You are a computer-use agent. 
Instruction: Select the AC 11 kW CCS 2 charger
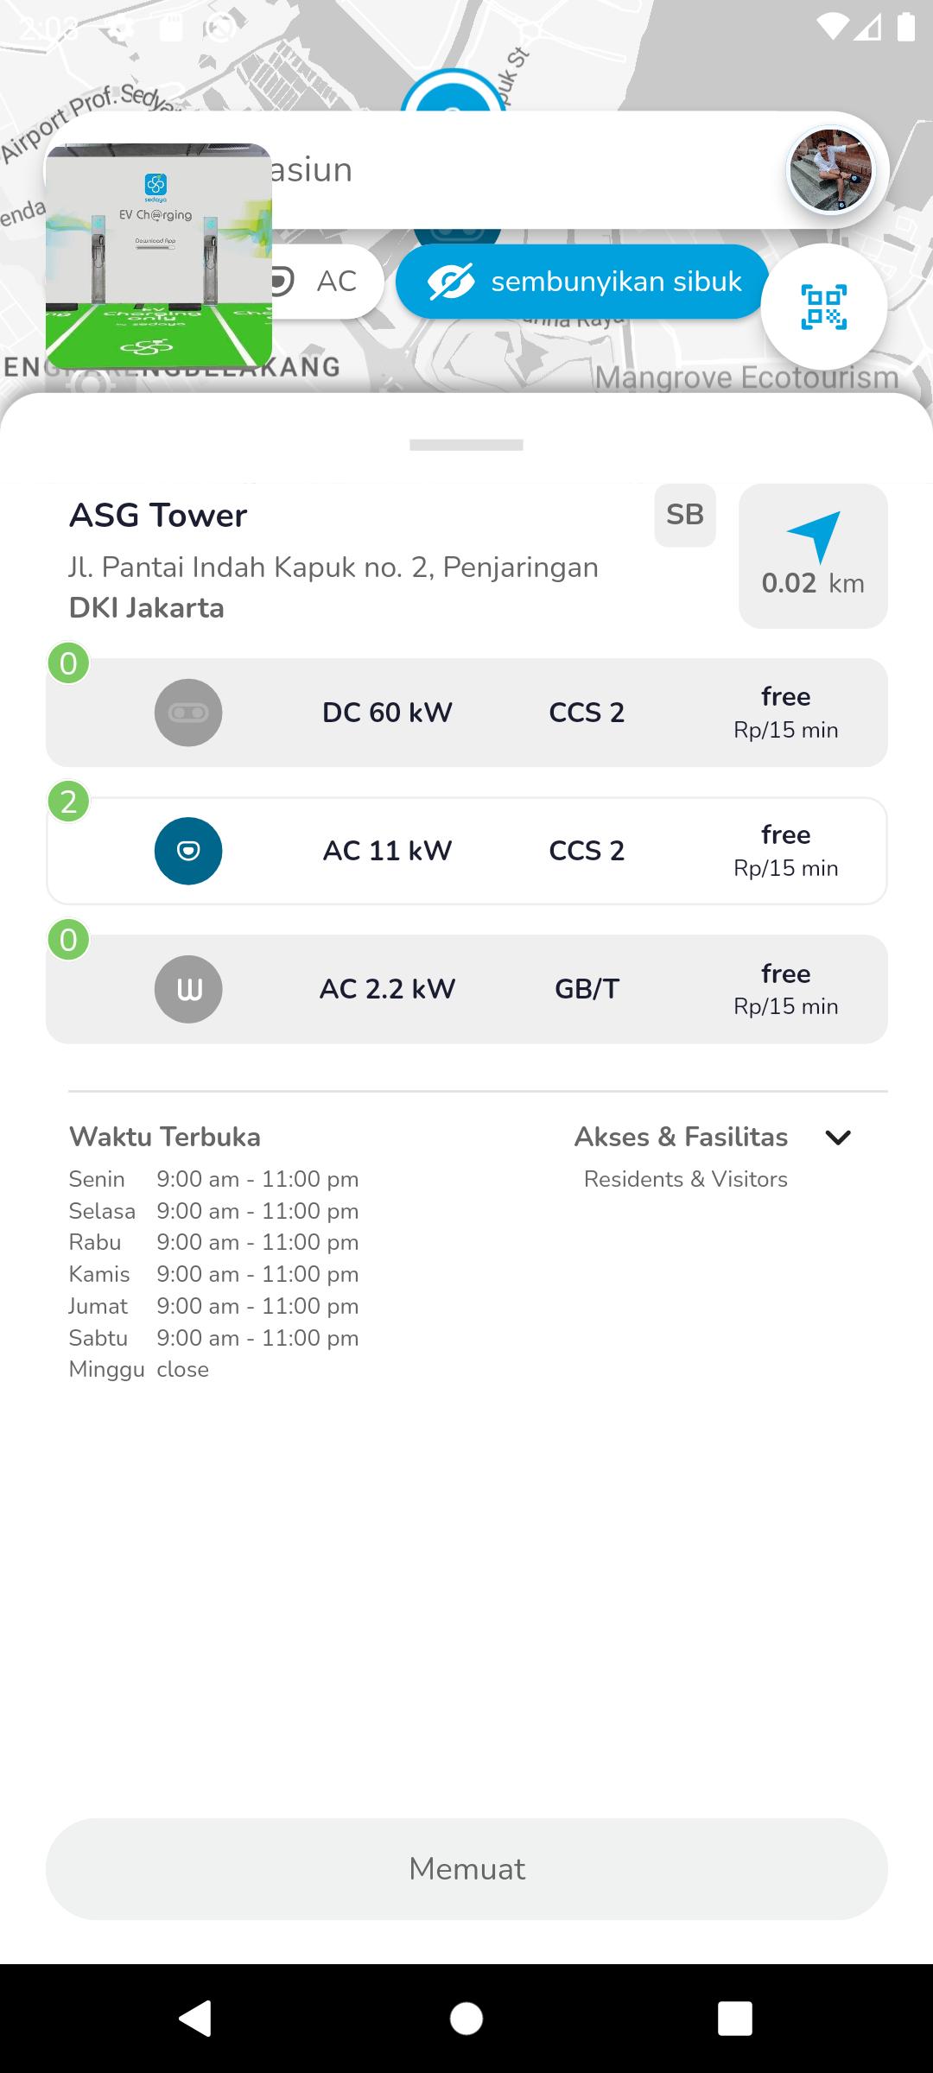pos(518,851)
